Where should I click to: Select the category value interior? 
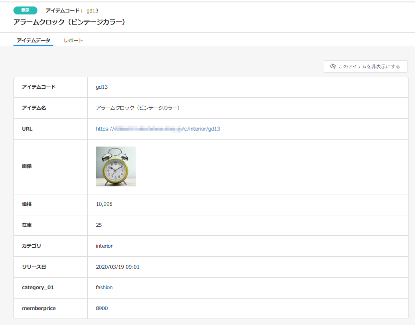point(103,246)
